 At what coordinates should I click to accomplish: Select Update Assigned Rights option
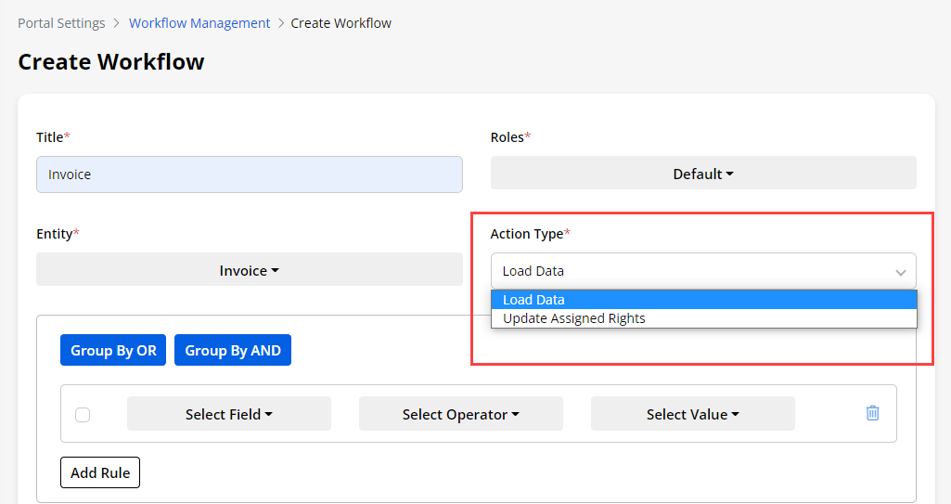(573, 318)
